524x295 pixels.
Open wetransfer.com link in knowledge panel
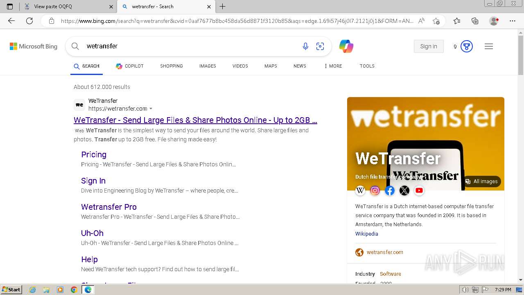click(385, 252)
